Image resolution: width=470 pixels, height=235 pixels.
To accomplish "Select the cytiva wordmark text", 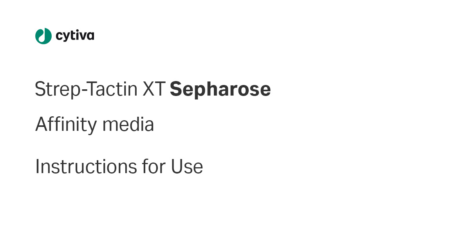I will pos(75,36).
